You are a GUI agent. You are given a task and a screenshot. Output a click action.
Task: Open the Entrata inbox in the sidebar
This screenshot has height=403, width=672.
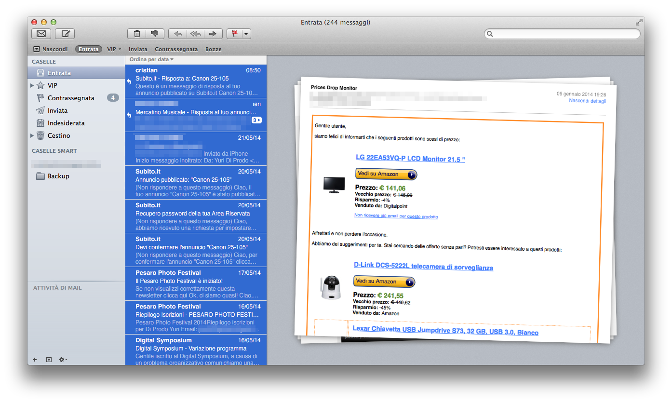click(x=76, y=73)
